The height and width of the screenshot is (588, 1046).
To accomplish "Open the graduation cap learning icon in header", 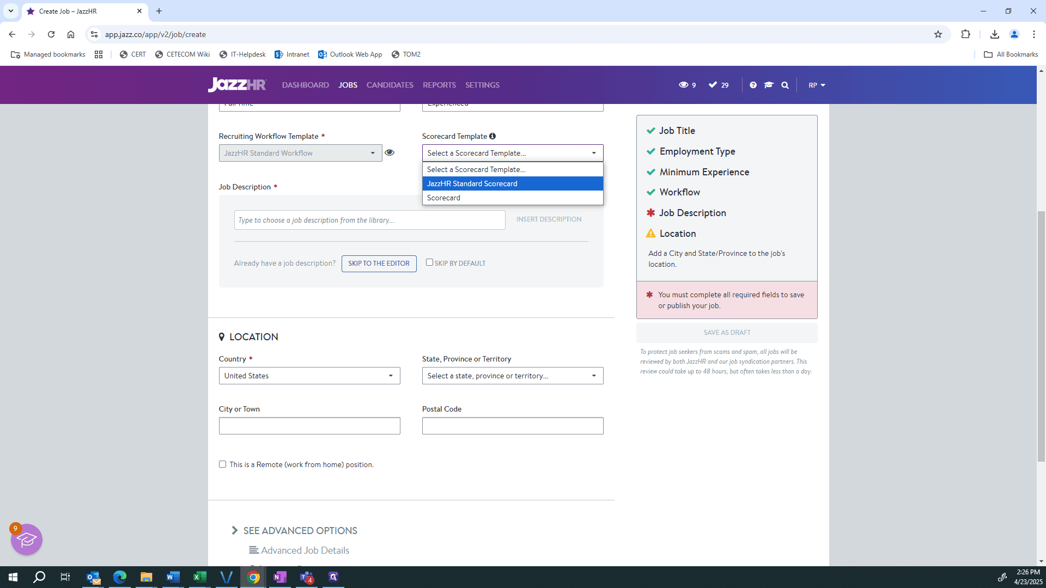I will pyautogui.click(x=769, y=85).
